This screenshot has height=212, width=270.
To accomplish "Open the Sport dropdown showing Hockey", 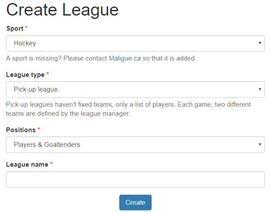I will 135,43.
